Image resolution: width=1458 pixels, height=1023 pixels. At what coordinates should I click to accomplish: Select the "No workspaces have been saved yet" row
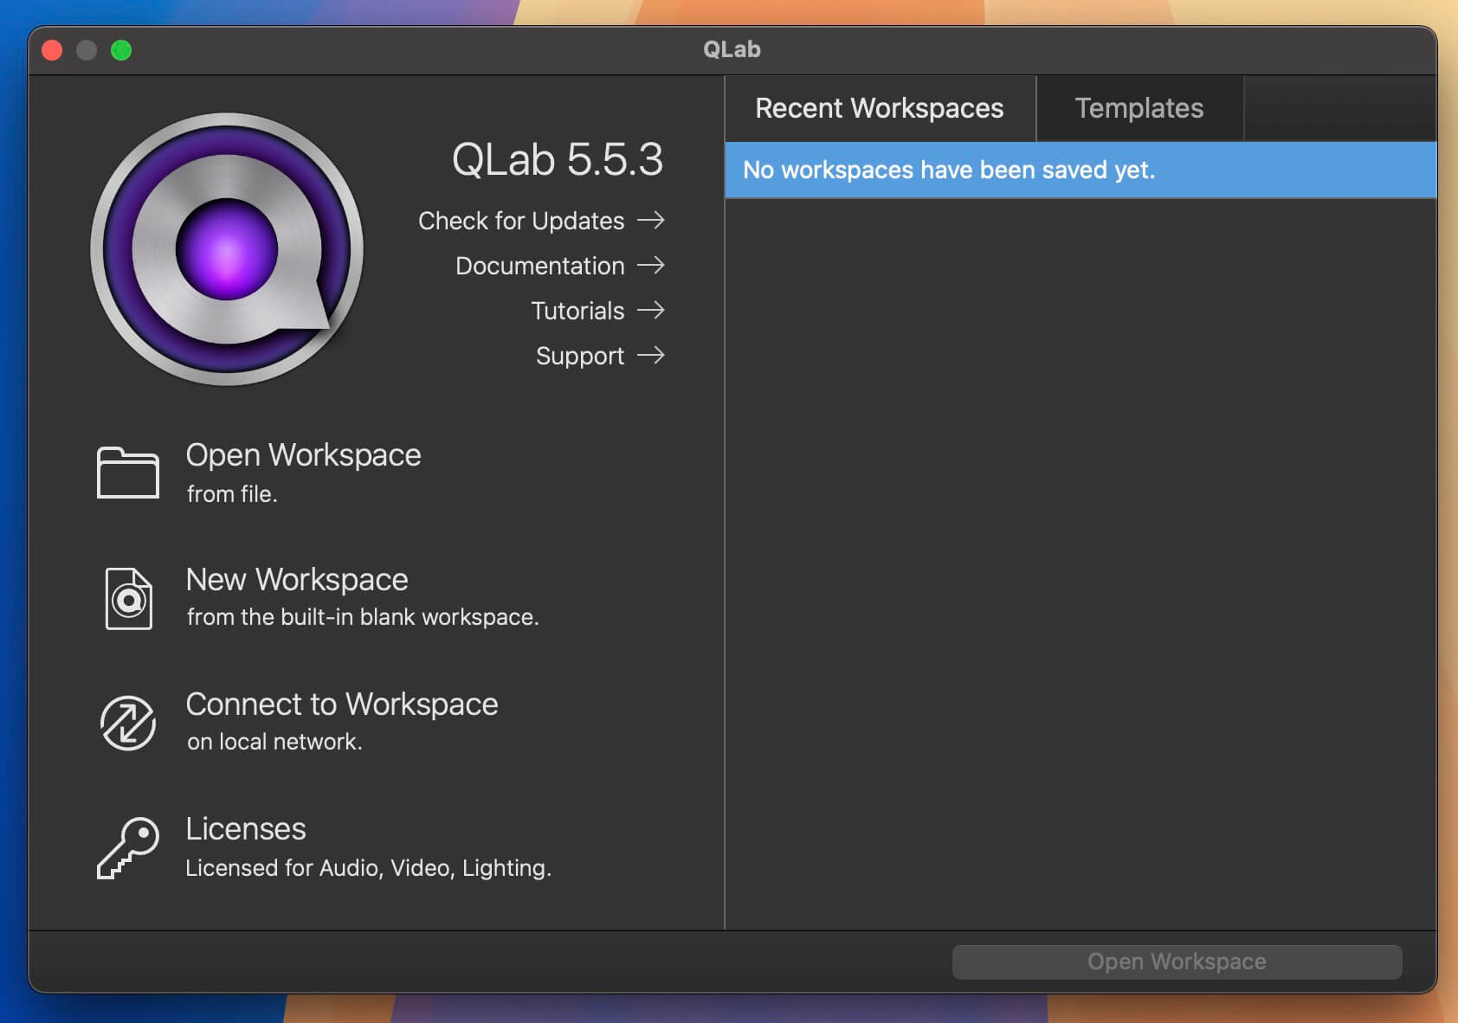[1080, 170]
